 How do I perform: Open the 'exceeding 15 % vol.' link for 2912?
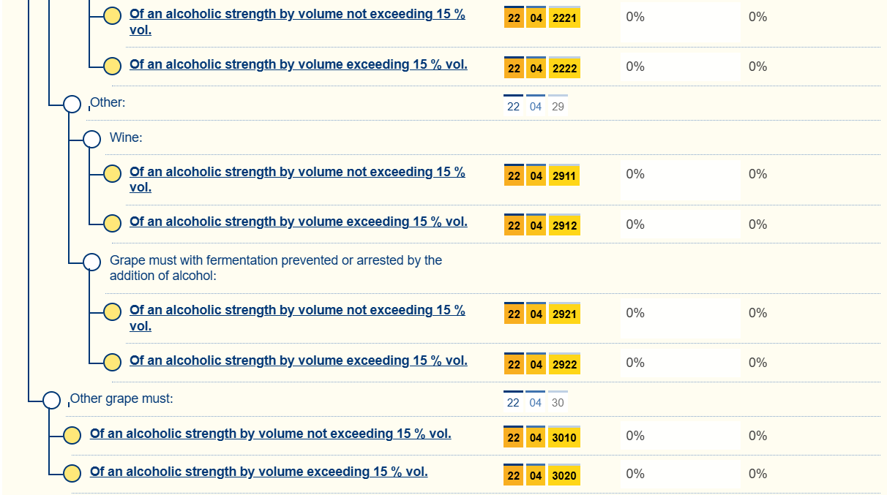pyautogui.click(x=298, y=222)
